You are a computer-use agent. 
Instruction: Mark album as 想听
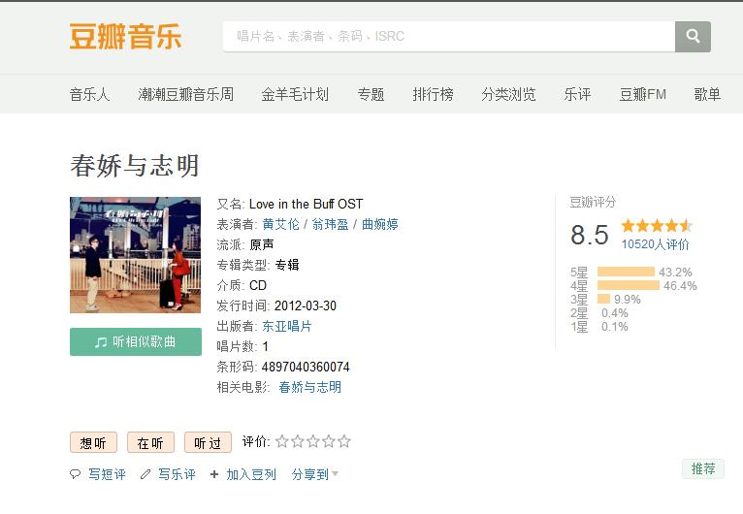93,442
